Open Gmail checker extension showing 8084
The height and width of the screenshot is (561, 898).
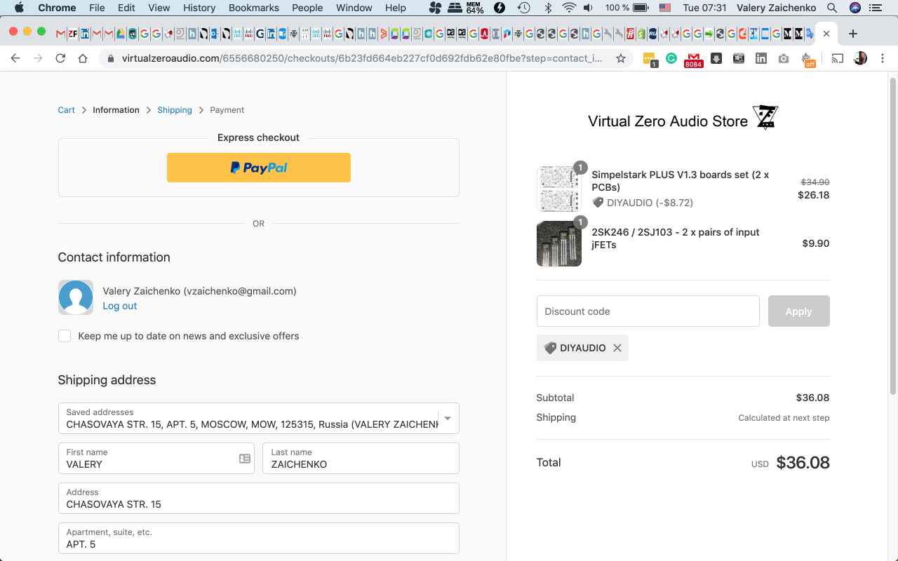point(694,60)
